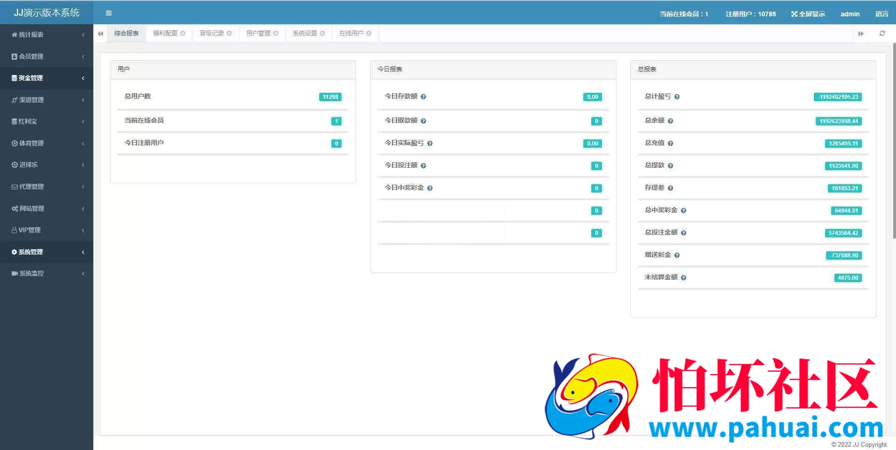
Task: Switch to the 晋级记录 tab
Action: click(211, 33)
